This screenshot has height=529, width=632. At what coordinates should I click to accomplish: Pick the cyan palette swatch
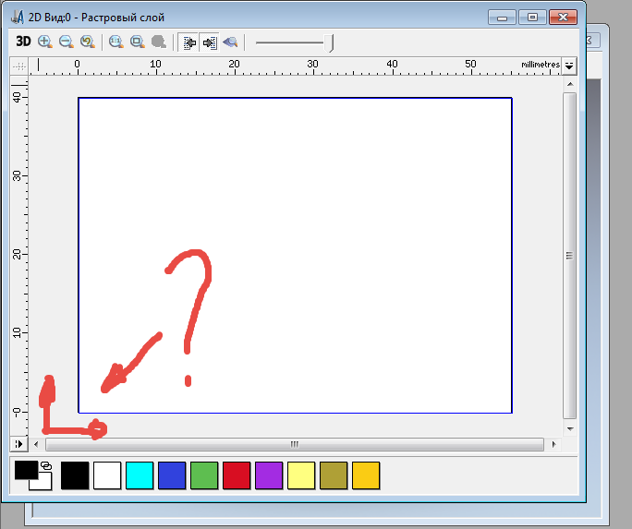click(x=140, y=475)
